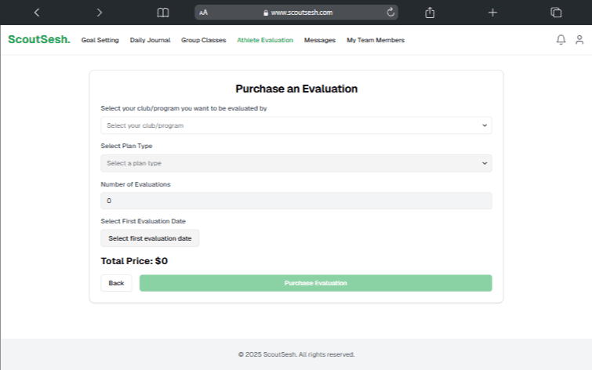Click the browser forward arrow
Screen dimensions: 592x370
coord(99,13)
